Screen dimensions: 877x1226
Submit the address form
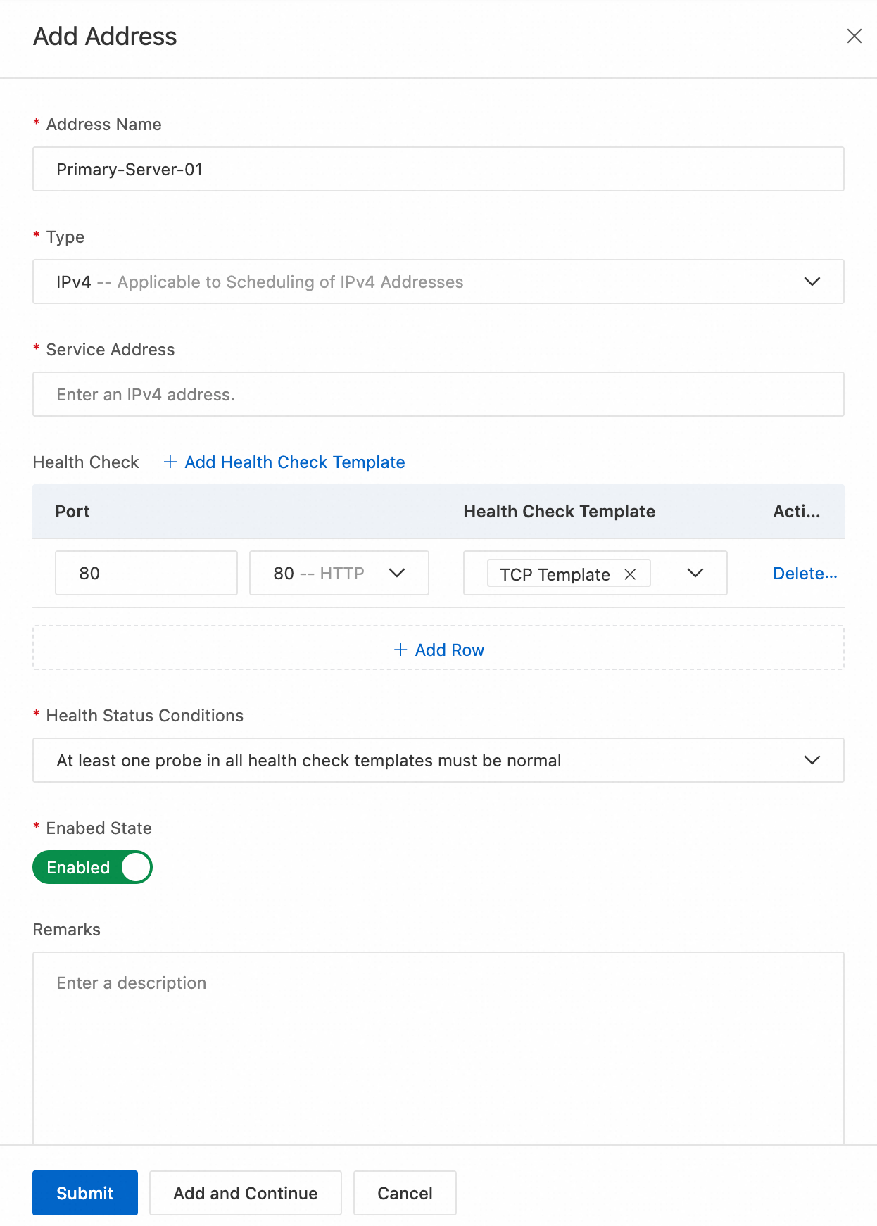click(85, 1193)
